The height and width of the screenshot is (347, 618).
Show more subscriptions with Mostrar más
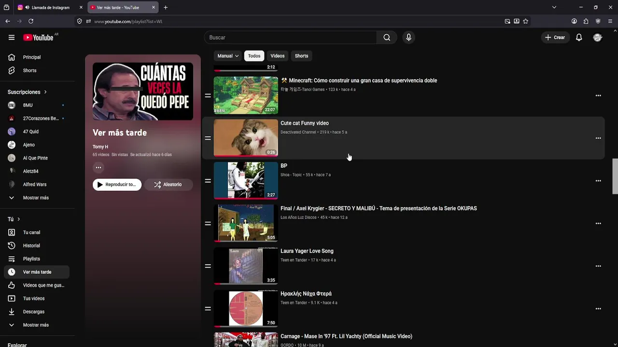click(x=37, y=198)
